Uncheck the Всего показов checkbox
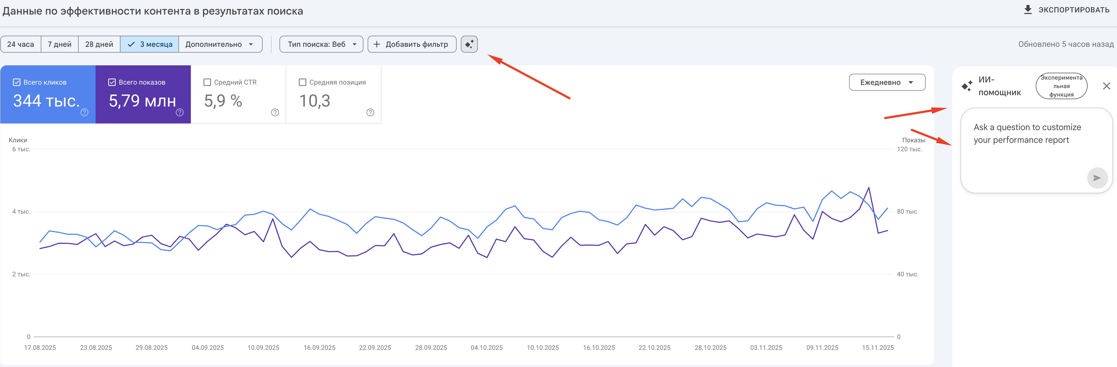 pos(112,82)
